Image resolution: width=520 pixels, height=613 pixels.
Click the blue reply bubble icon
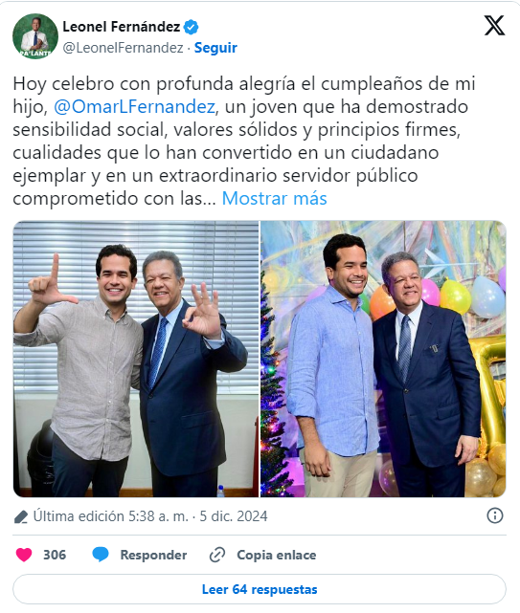[x=101, y=555]
